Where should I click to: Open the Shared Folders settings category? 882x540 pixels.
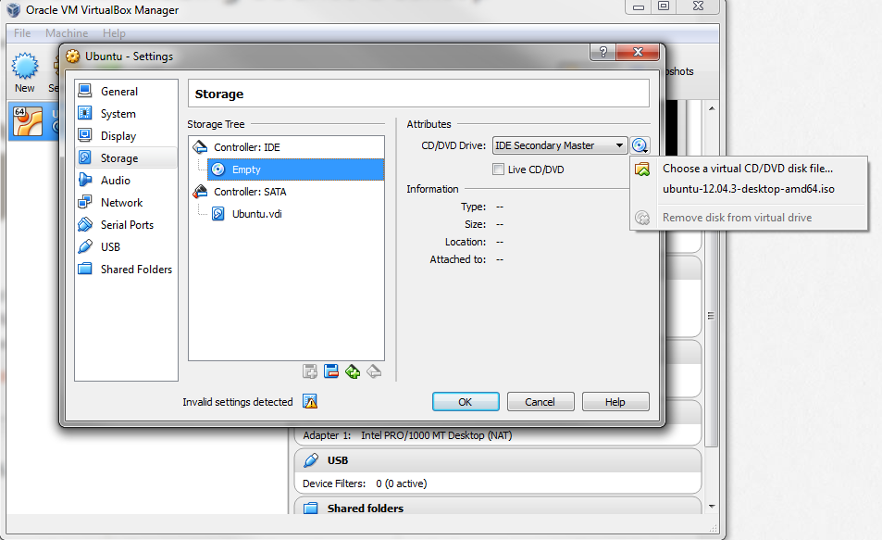pos(126,270)
